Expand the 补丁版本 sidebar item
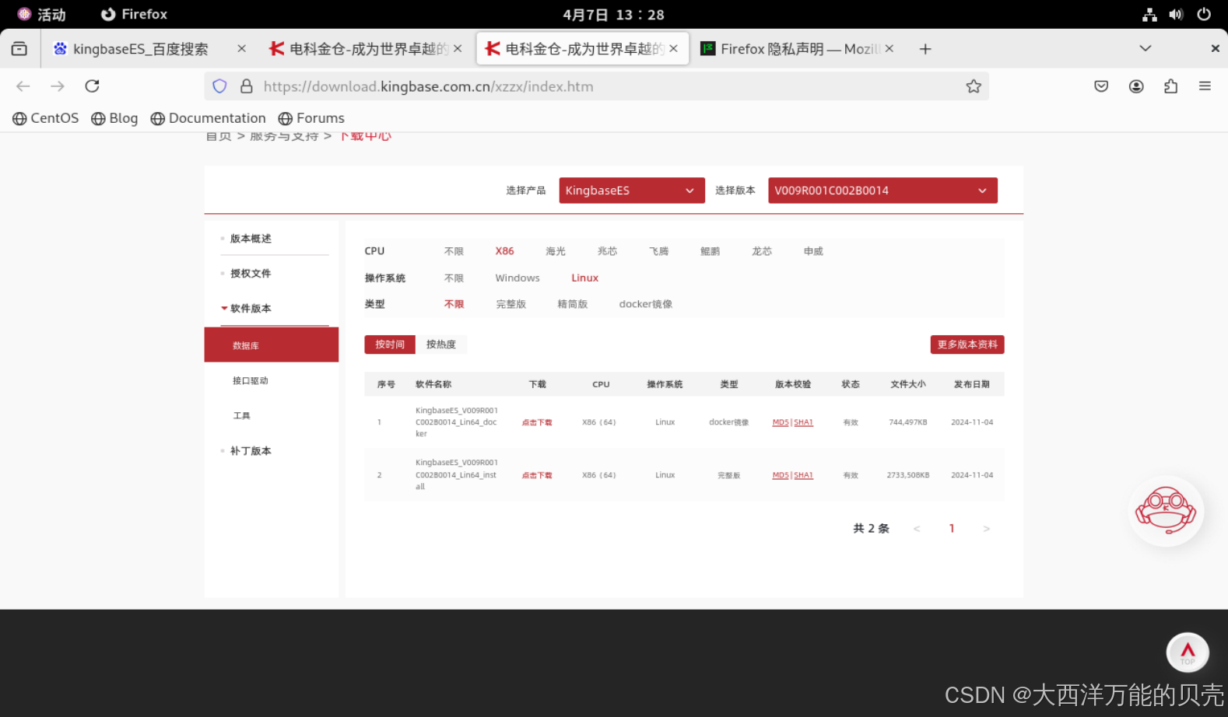The width and height of the screenshot is (1228, 717). (251, 451)
